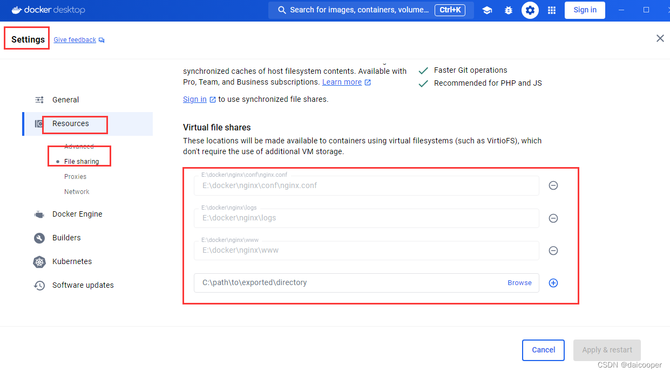Click the search images and containers box
This screenshot has width=670, height=374.
[371, 10]
